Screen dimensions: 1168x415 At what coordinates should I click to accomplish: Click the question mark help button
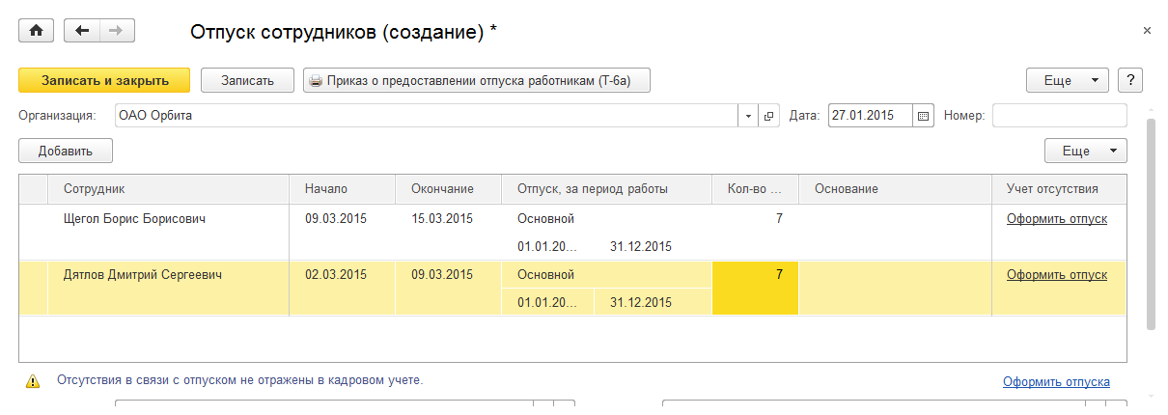point(1129,80)
